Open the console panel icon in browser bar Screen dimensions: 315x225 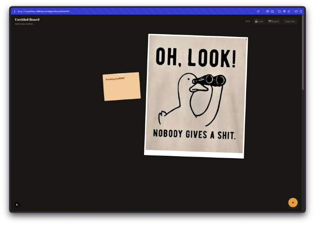[x=280, y=11]
